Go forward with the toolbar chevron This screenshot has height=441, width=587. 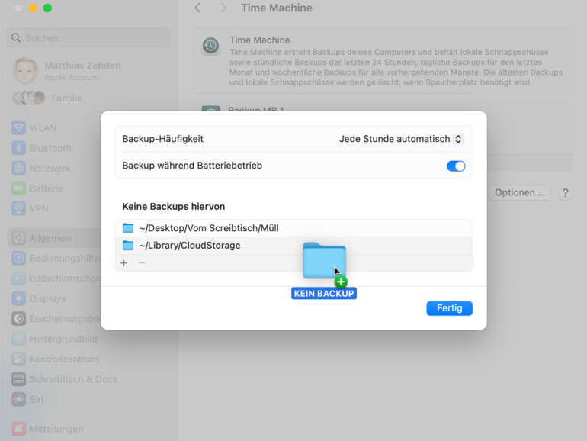click(x=223, y=8)
